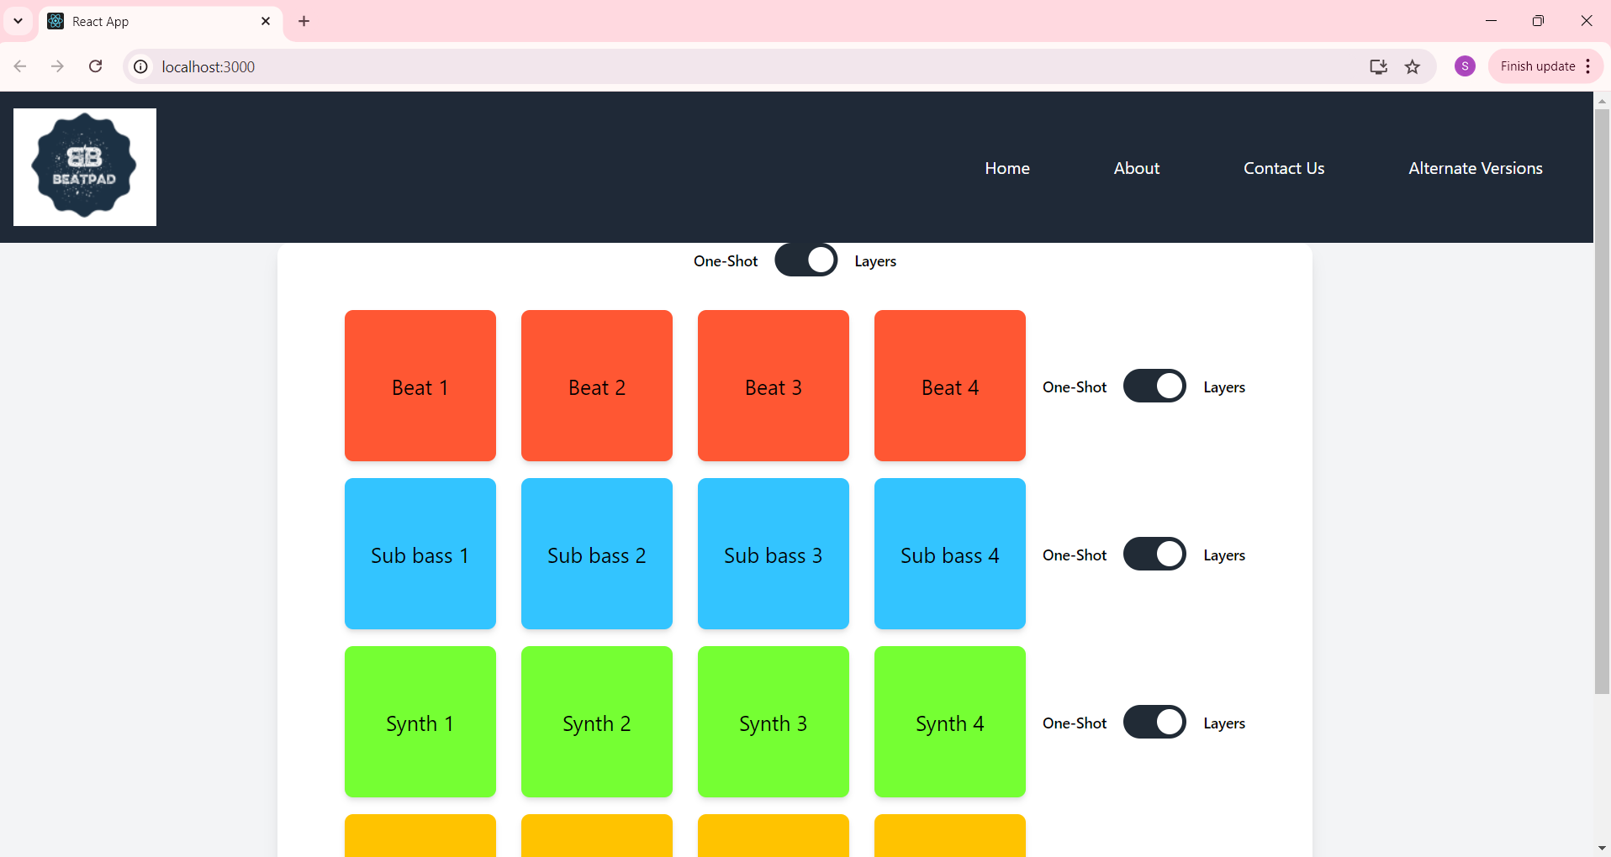Hit the Synth 3 pad
The height and width of the screenshot is (857, 1611).
point(774,722)
